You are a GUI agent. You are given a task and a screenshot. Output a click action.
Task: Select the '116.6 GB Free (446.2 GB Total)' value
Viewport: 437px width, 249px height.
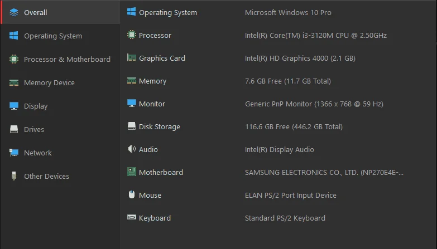[294, 126]
